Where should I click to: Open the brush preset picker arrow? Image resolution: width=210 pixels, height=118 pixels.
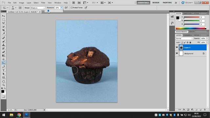point(16,8)
